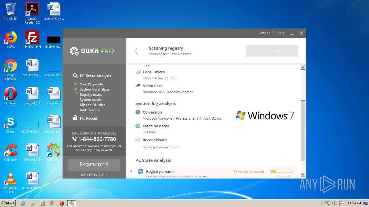Image resolution: width=369 pixels, height=207 pixels.
Task: Open the media player taskbar icon
Action: pyautogui.click(x=42, y=203)
